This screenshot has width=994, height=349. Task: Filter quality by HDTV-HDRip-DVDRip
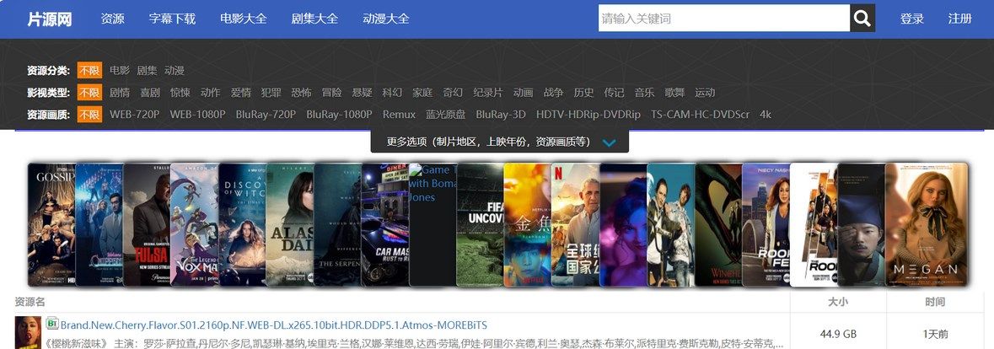[588, 115]
